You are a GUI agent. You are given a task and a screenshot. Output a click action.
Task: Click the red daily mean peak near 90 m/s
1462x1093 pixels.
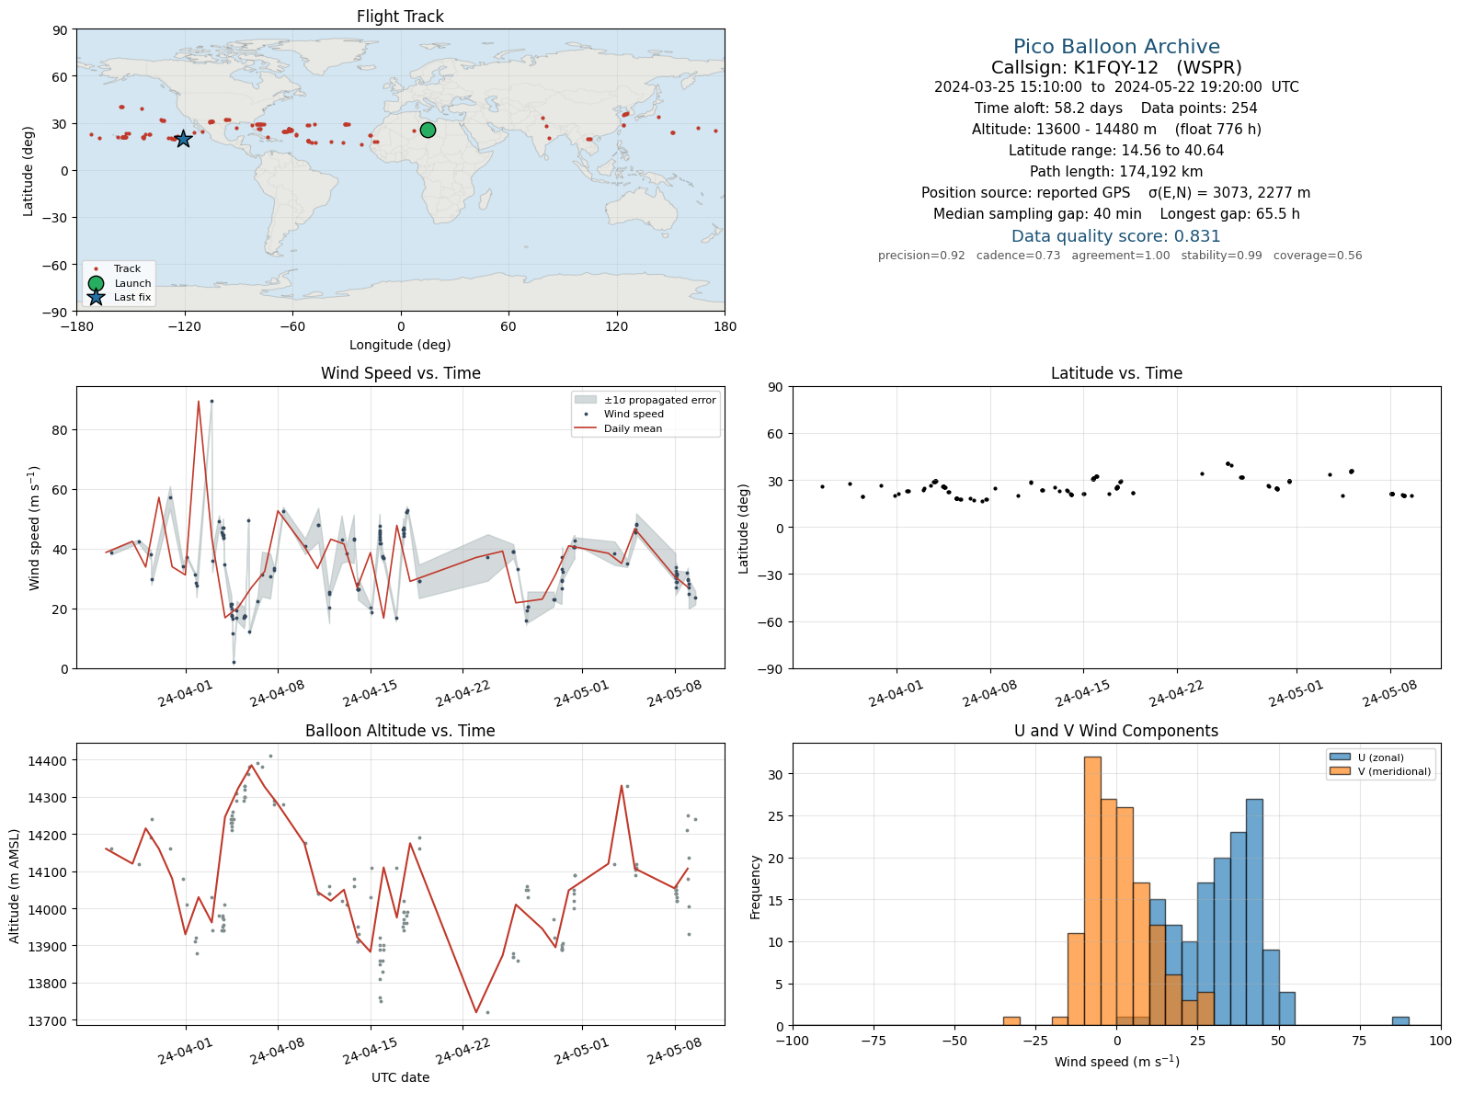pyautogui.click(x=199, y=401)
